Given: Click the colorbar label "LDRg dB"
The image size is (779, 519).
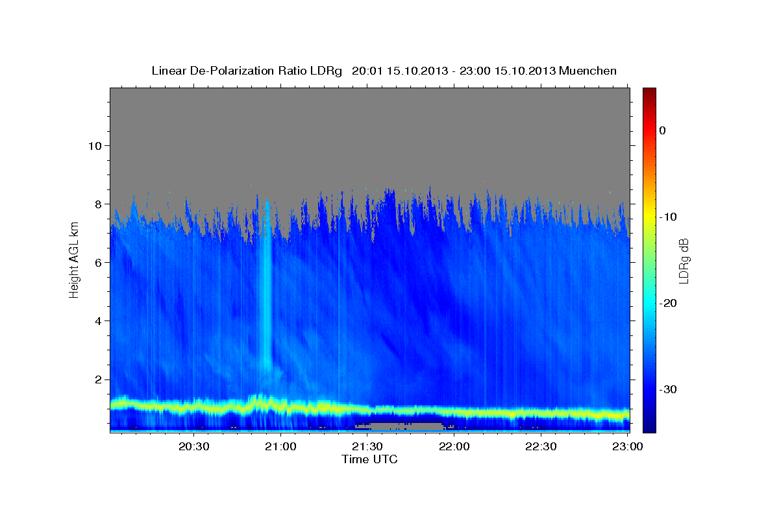Looking at the screenshot, I should (x=684, y=260).
